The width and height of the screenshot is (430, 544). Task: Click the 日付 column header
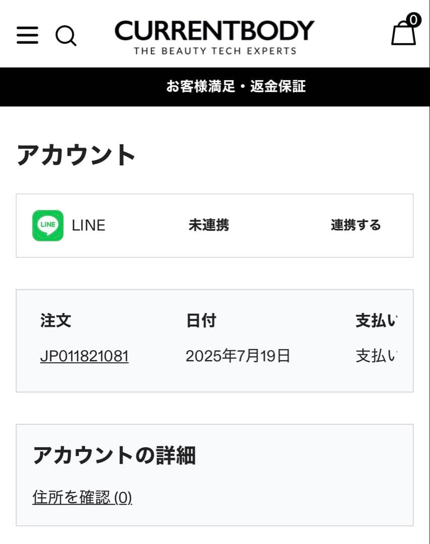[x=201, y=321]
